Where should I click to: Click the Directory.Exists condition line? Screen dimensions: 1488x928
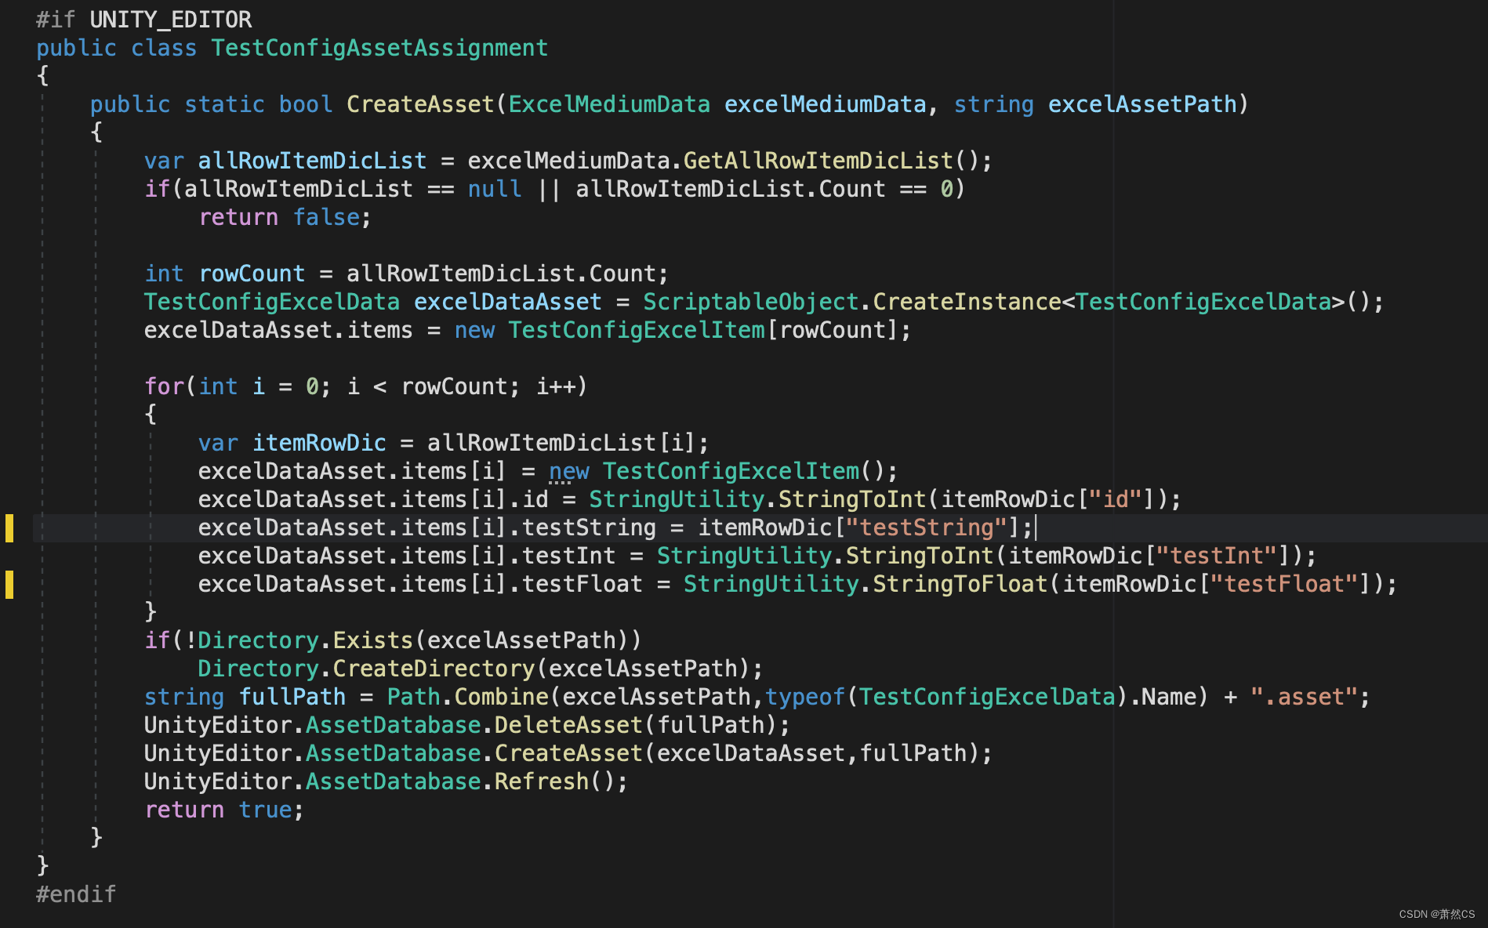click(392, 640)
